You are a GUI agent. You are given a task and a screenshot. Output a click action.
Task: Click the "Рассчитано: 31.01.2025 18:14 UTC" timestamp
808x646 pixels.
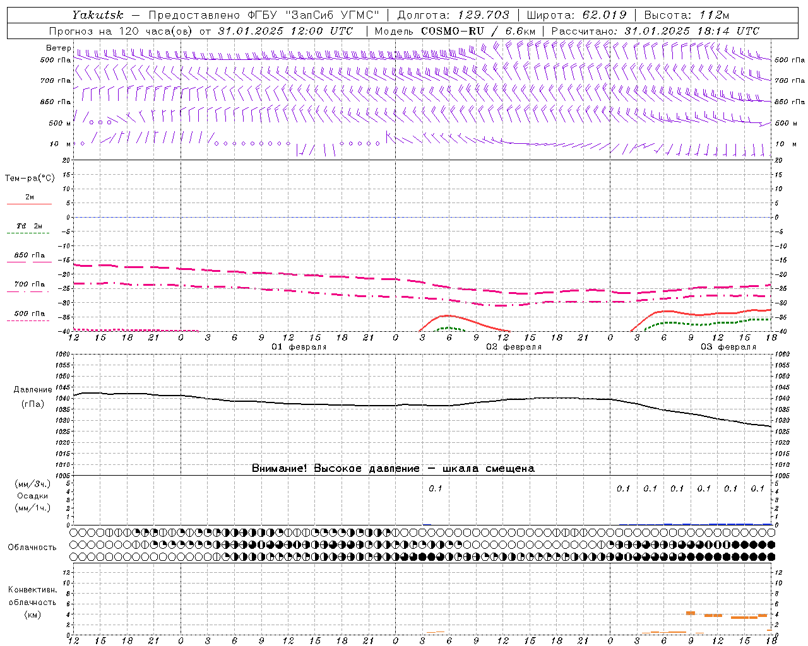[655, 31]
